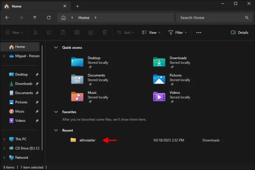255x170 pixels.
Task: Click the Rename icon in toolbar
Action: (x=77, y=33)
